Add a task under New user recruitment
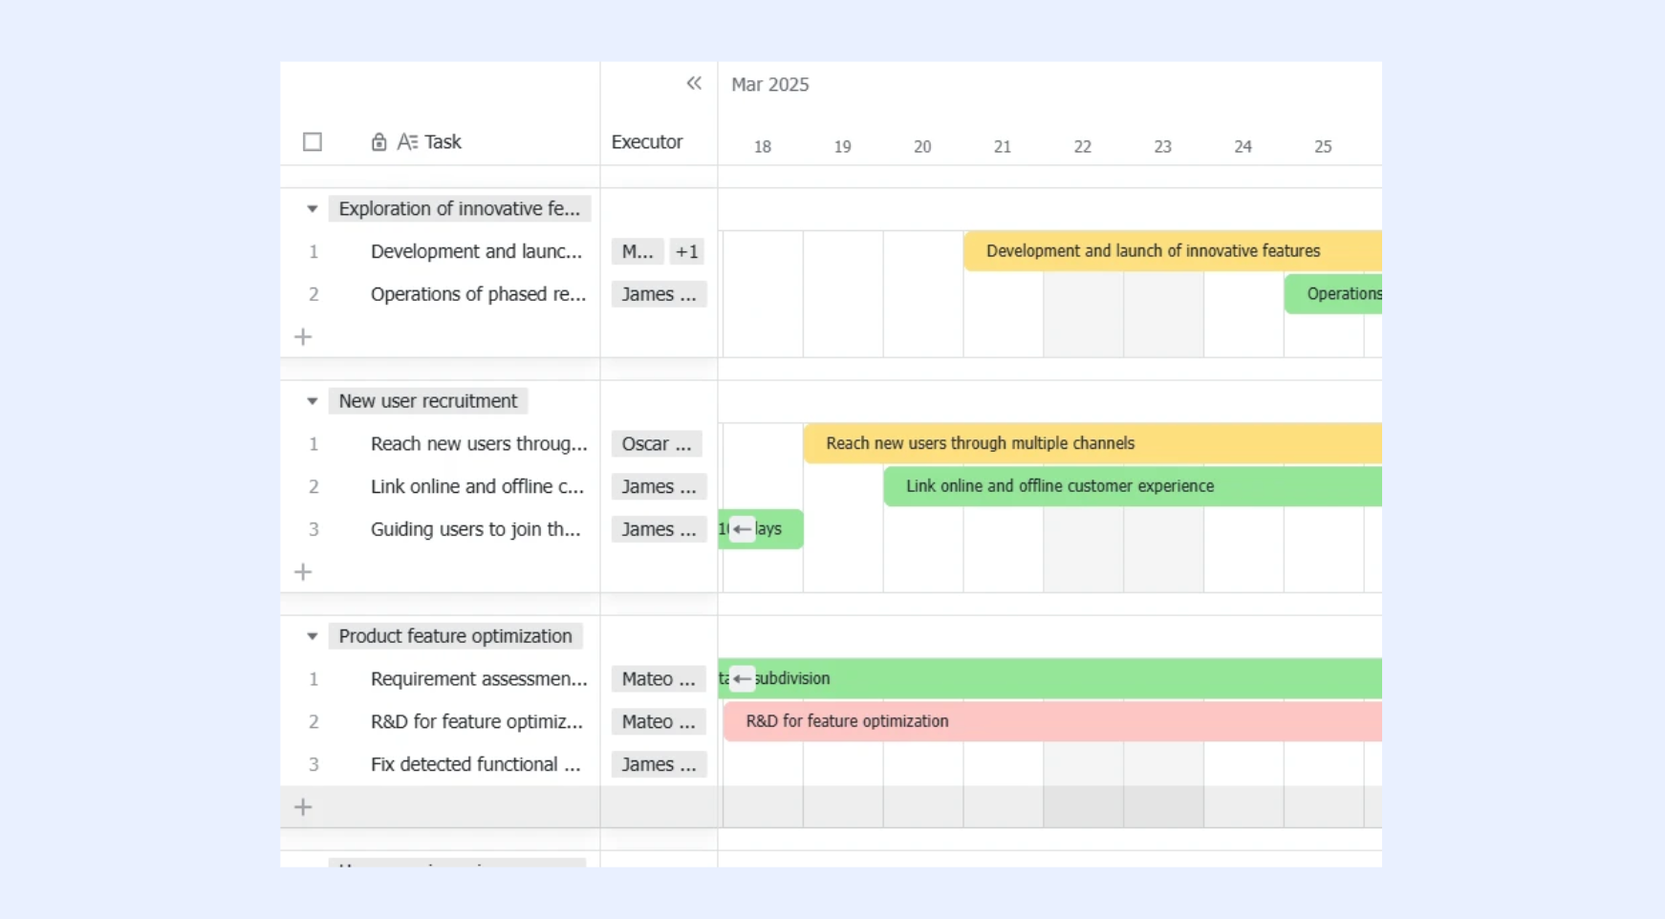This screenshot has height=919, width=1665. point(303,571)
